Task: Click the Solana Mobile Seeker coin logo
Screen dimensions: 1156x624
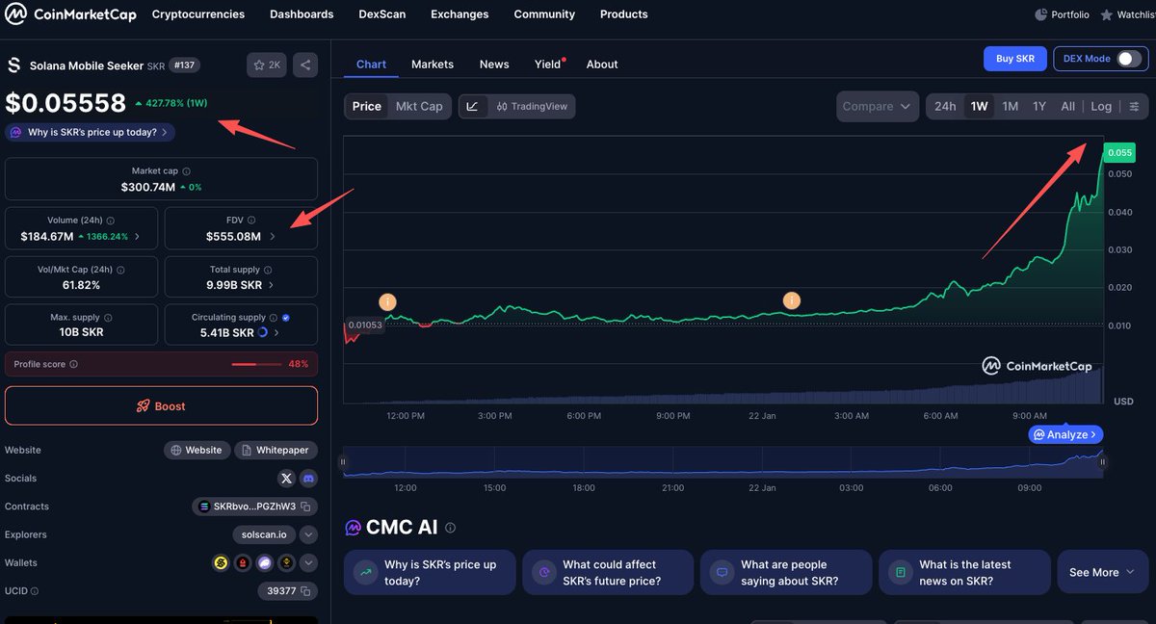Action: [x=13, y=65]
